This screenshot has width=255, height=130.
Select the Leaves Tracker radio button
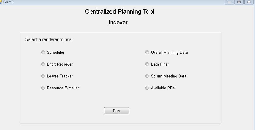tap(43, 76)
